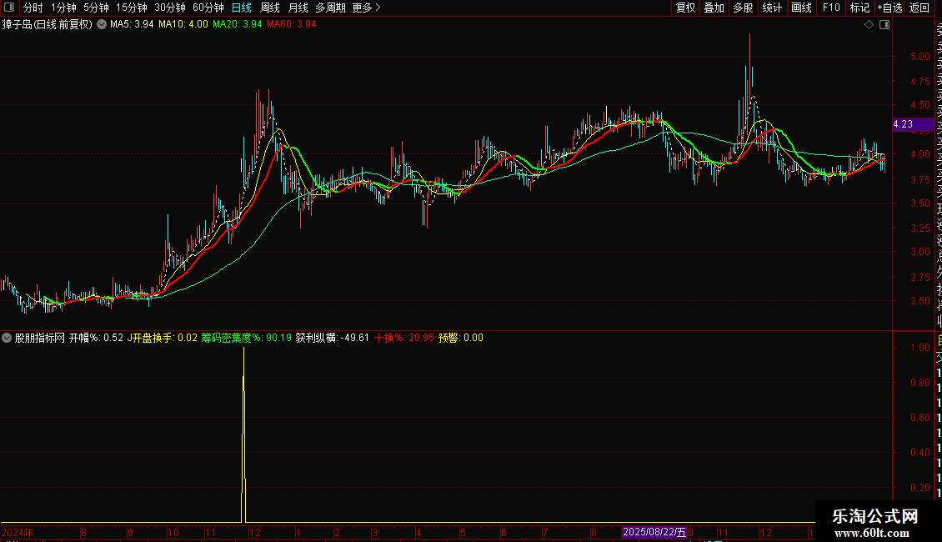This screenshot has height=542, width=942.
Task: Open the MA indicator settings round icon
Action: pos(102,24)
